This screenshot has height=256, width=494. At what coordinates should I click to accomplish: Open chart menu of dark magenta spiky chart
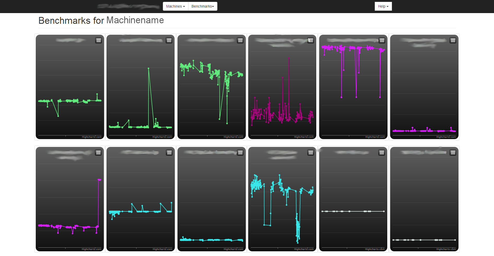(x=311, y=40)
